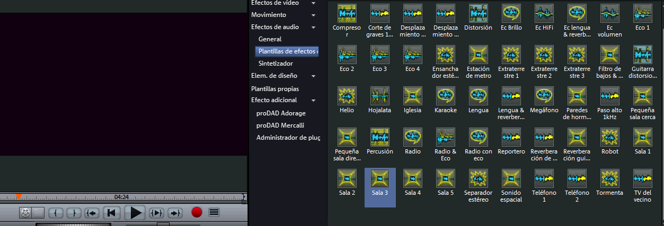Click the orange playhead marker on timeline
This screenshot has height=226, width=664.
coord(19,197)
